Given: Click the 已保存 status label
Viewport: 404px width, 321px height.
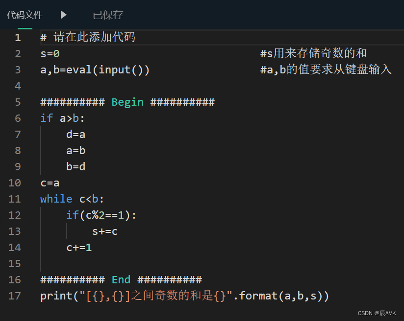Looking at the screenshot, I should point(107,15).
